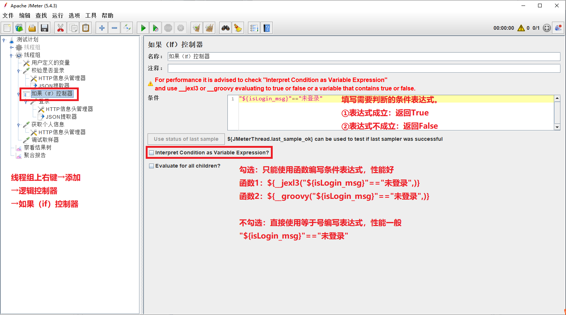
Task: Click the green Start test run icon
Action: [x=143, y=28]
